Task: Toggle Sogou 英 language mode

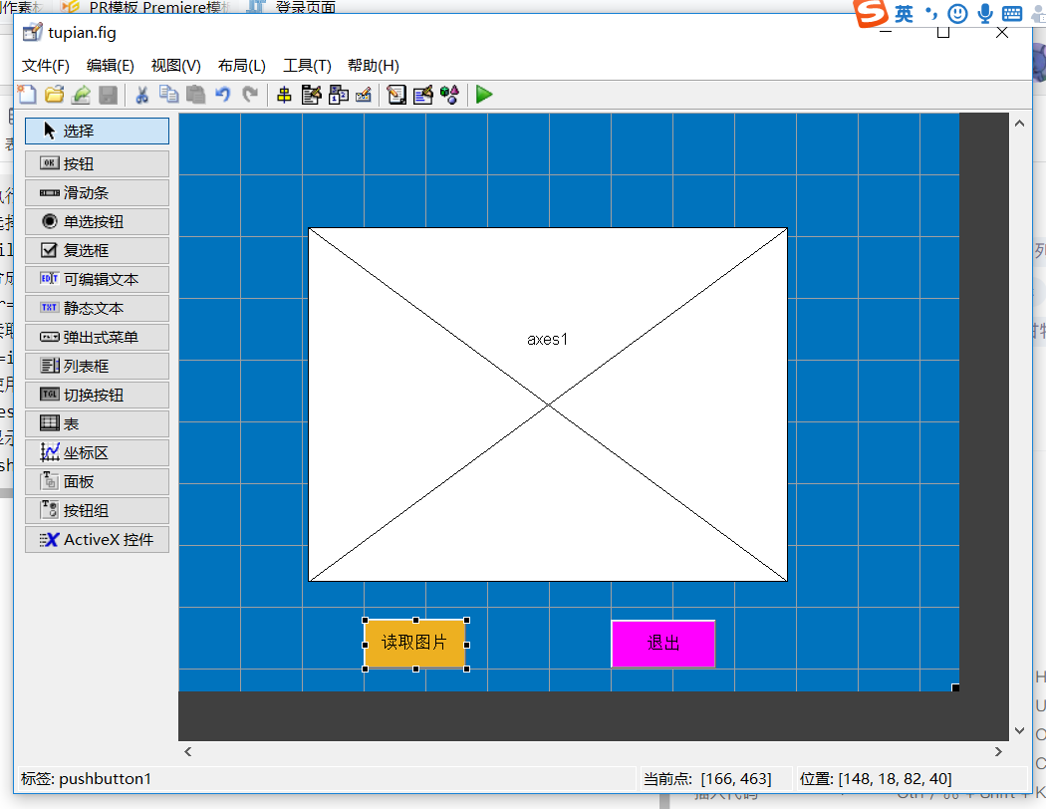Action: point(904,13)
